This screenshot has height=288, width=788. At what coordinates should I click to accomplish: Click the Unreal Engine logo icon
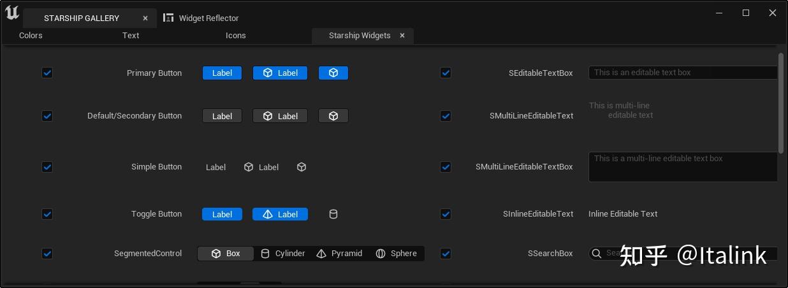12,13
